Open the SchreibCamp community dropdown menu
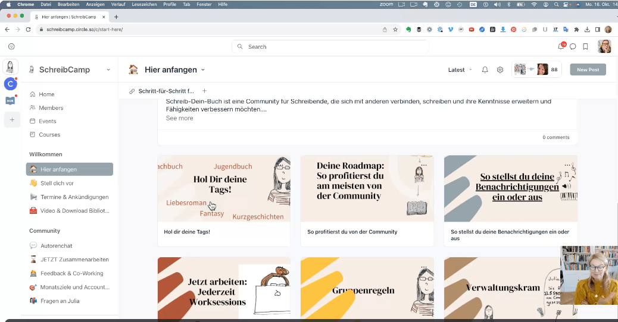The height and width of the screenshot is (322, 618). [x=108, y=70]
